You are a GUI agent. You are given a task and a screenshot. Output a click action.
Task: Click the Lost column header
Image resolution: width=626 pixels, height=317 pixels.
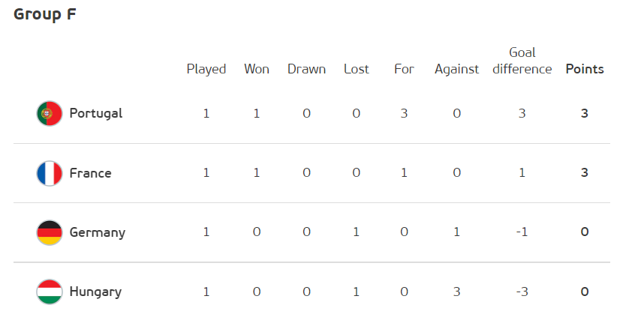(357, 69)
